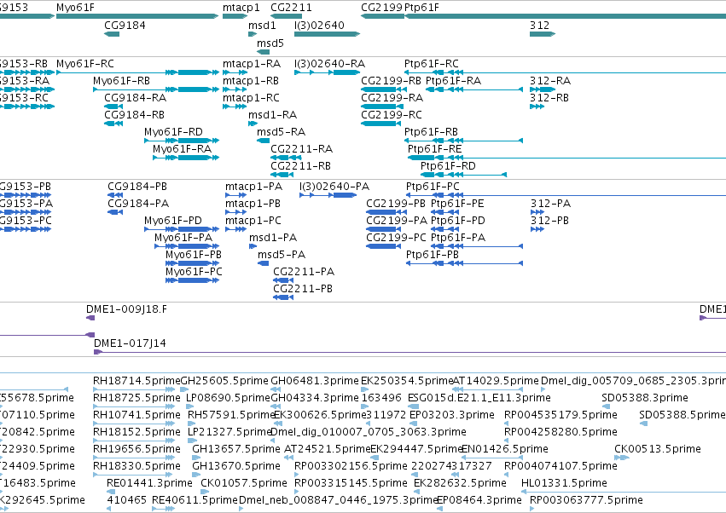Click the l(3)02640-PA protein label
This screenshot has height=513, width=726.
tap(334, 187)
